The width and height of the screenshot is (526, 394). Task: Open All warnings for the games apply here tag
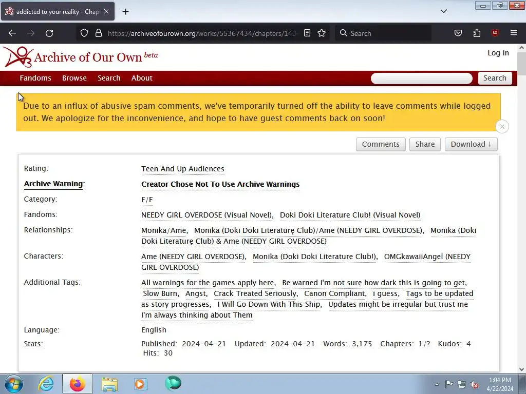pos(208,283)
